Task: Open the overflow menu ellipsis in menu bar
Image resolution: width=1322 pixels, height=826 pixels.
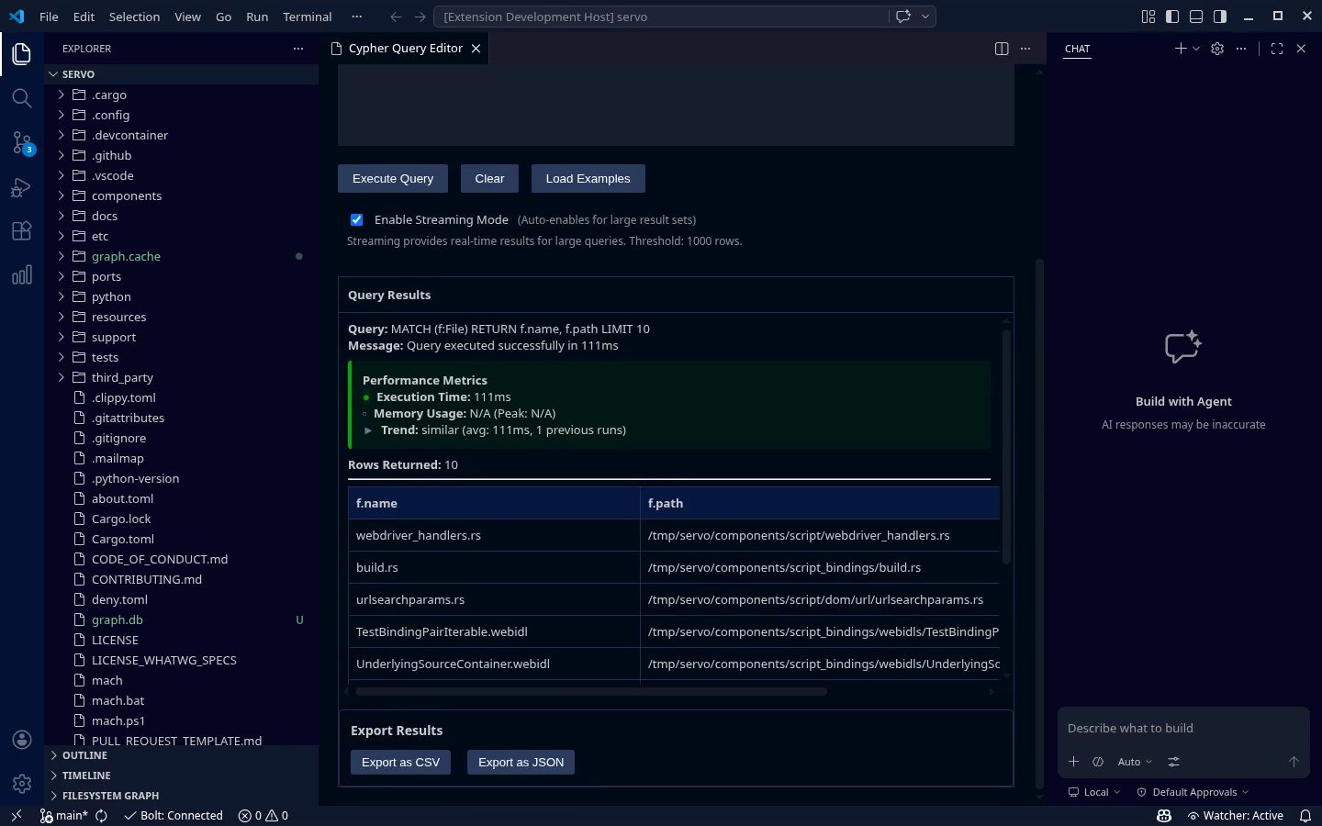Action: click(356, 17)
